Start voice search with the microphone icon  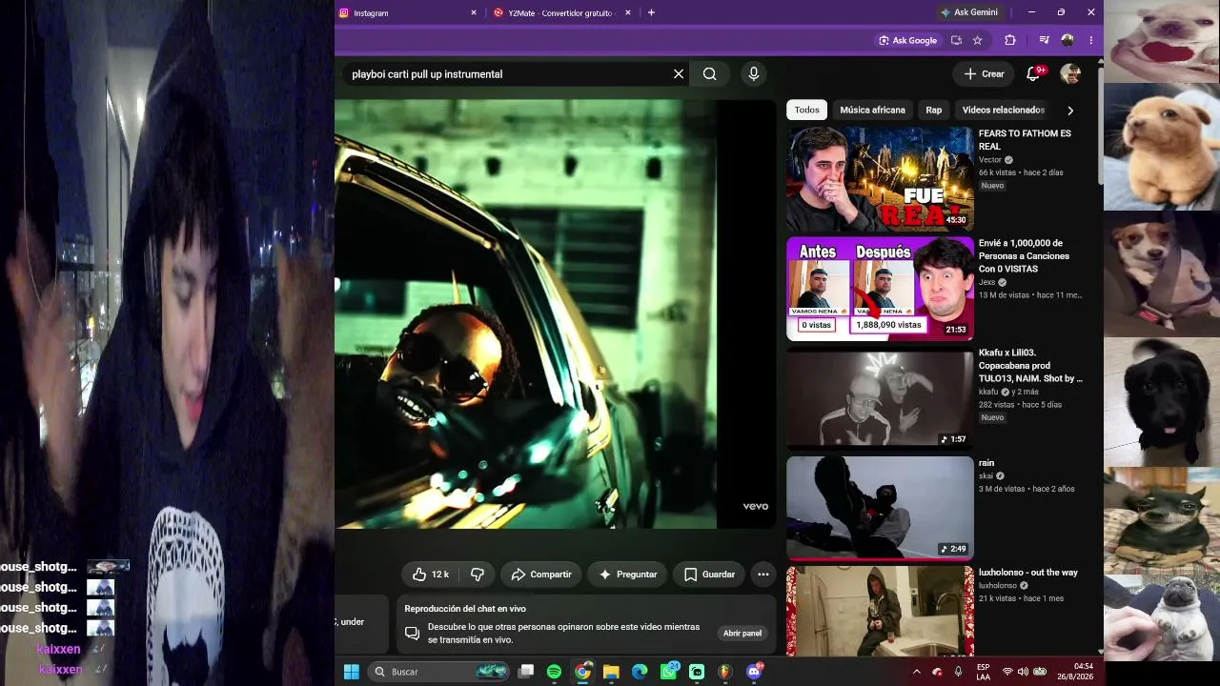coord(754,74)
